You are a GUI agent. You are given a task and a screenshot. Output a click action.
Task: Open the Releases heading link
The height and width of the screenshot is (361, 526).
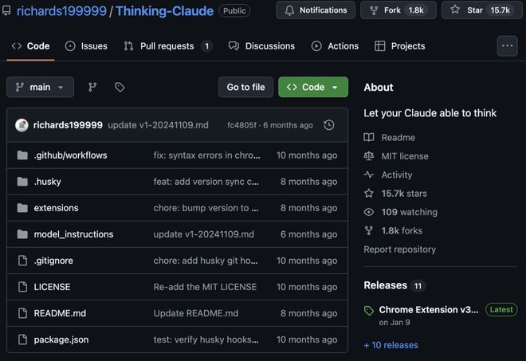pos(386,285)
